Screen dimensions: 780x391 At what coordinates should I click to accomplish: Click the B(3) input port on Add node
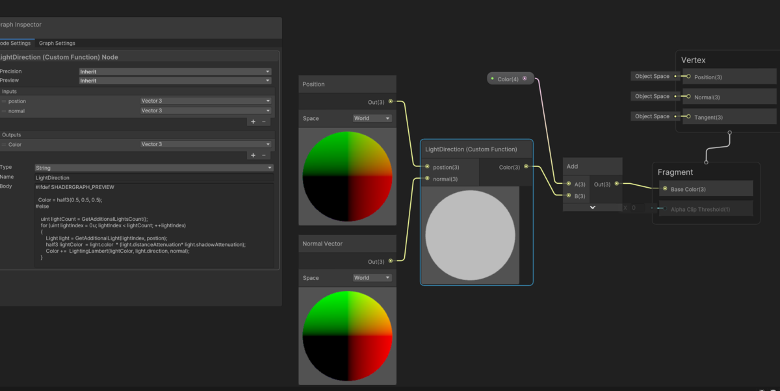[569, 196]
